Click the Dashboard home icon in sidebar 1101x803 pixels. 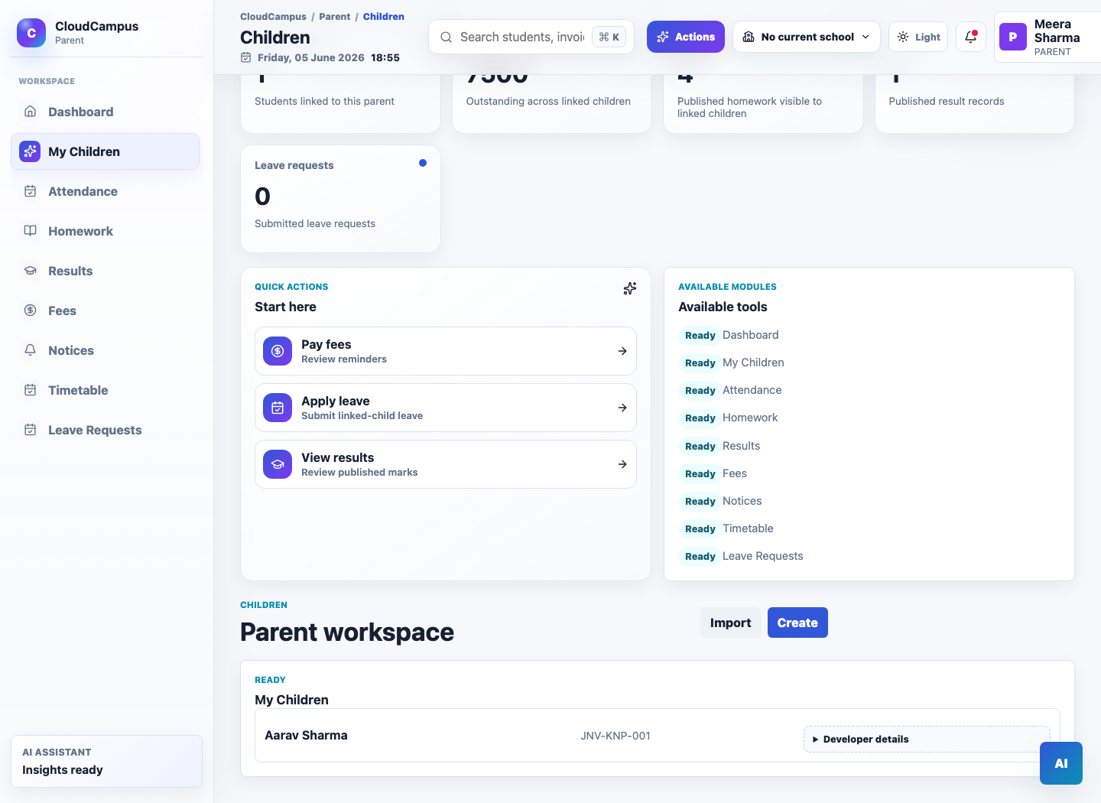pyautogui.click(x=31, y=112)
